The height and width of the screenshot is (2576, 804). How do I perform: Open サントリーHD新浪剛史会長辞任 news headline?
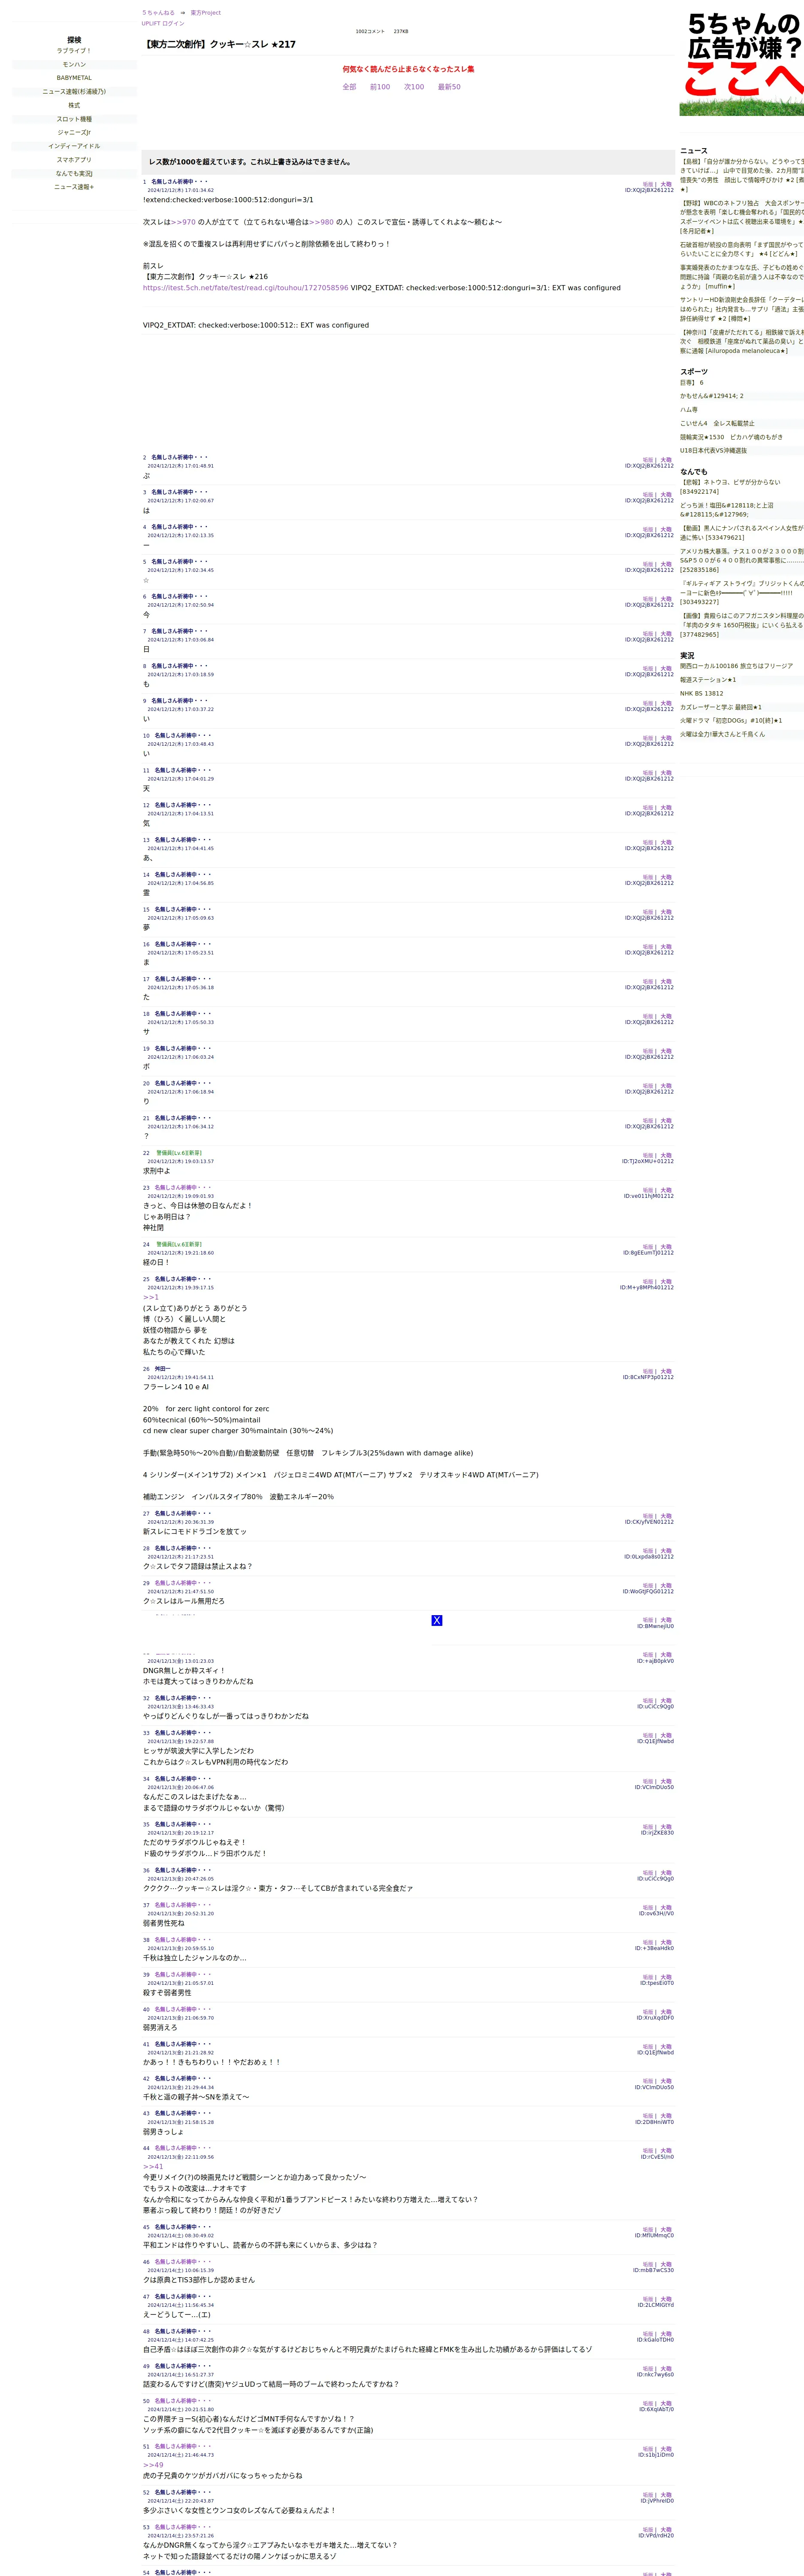click(x=742, y=309)
